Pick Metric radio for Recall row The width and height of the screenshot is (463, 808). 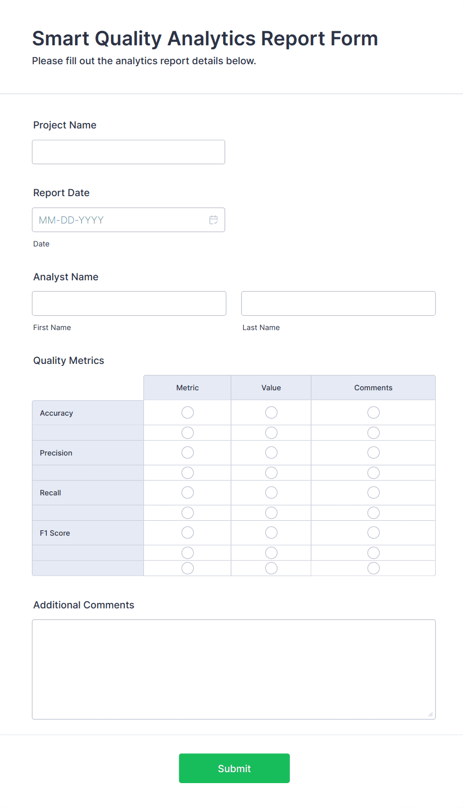click(x=188, y=492)
